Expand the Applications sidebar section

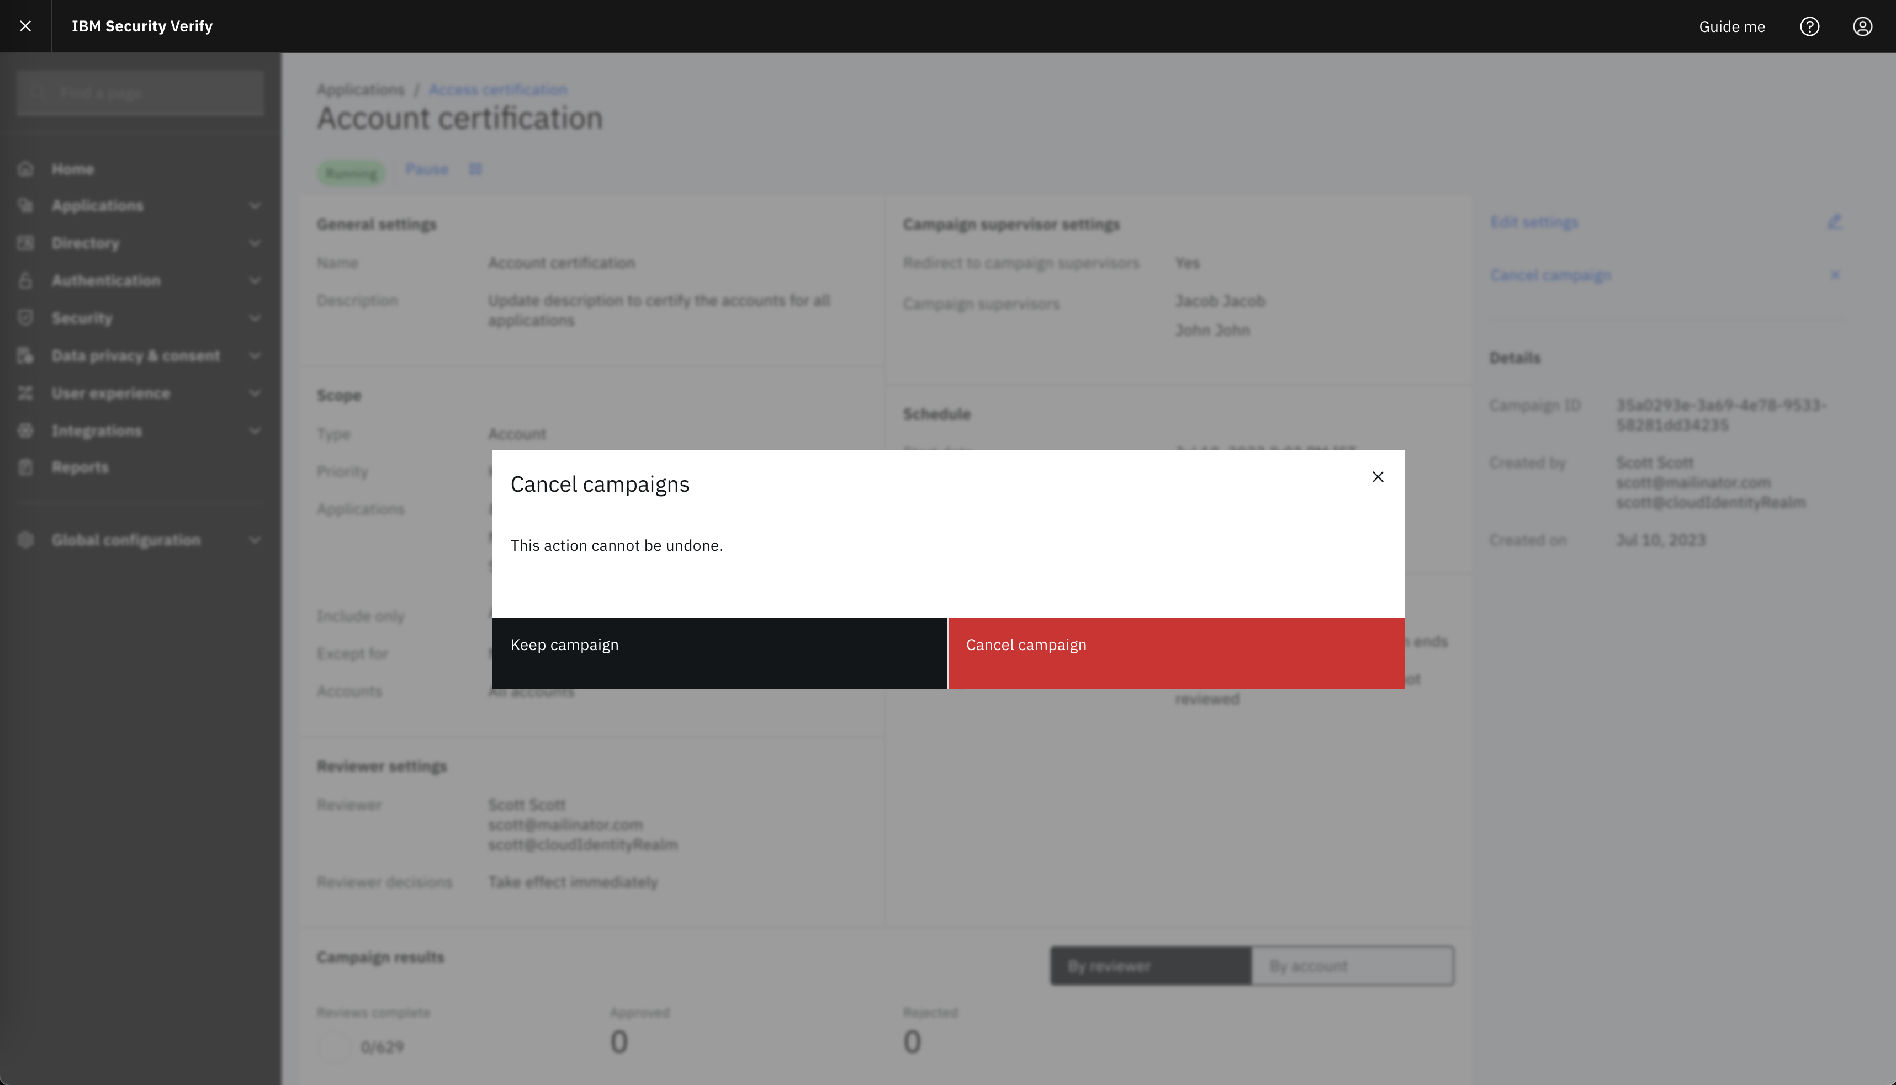(x=140, y=206)
